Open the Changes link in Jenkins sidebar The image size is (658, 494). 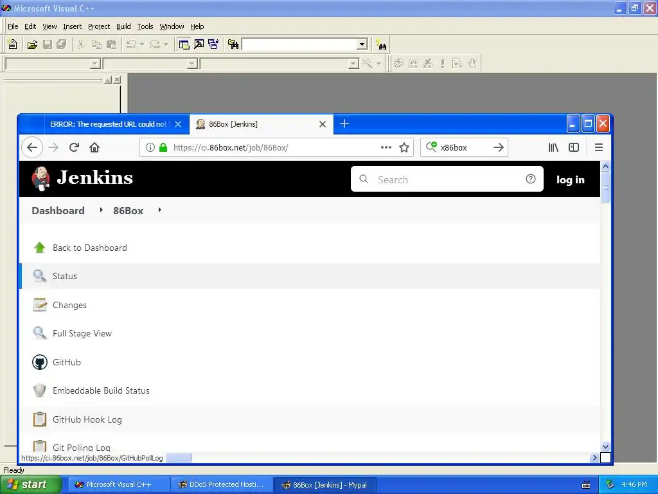click(x=69, y=306)
